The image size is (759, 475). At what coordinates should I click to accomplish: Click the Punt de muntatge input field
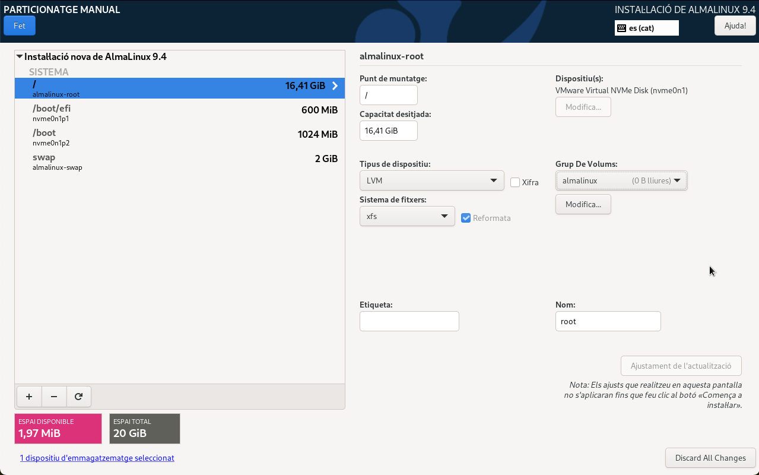(388, 95)
